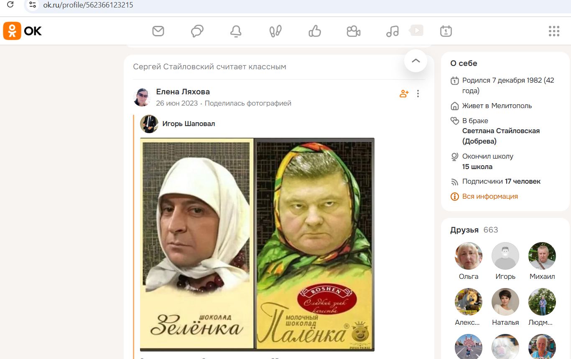Viewport: 571px width, 359px height.
Task: Click the Живет в Мелитополь text
Action: coord(497,106)
